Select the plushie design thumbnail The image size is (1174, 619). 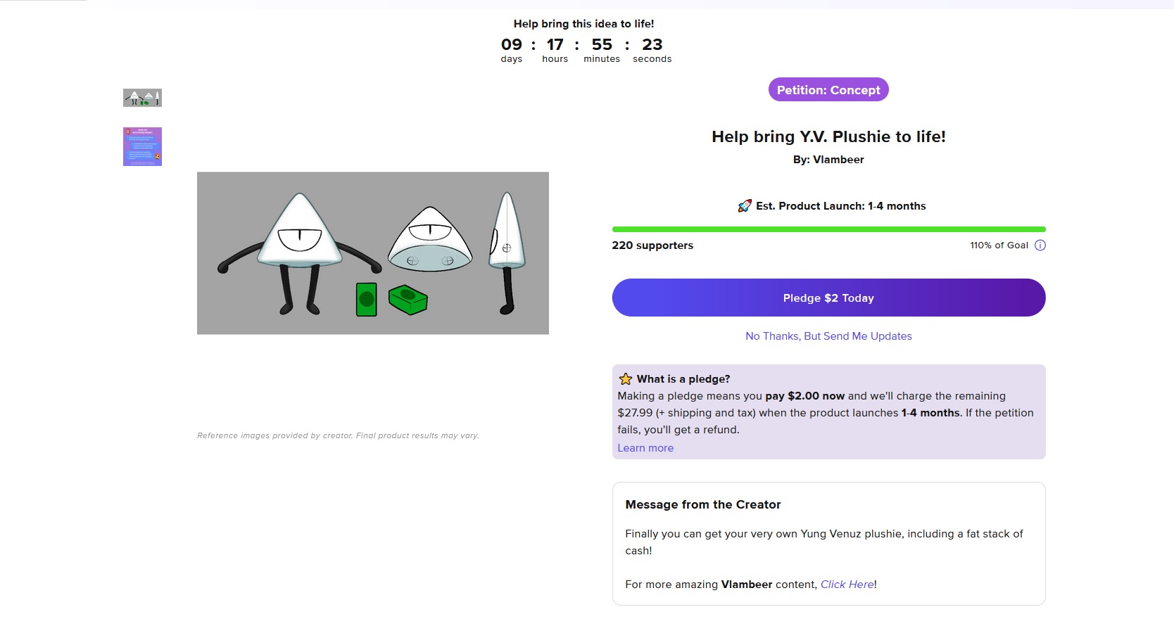142,98
